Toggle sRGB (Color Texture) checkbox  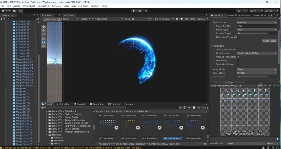coord(238,49)
